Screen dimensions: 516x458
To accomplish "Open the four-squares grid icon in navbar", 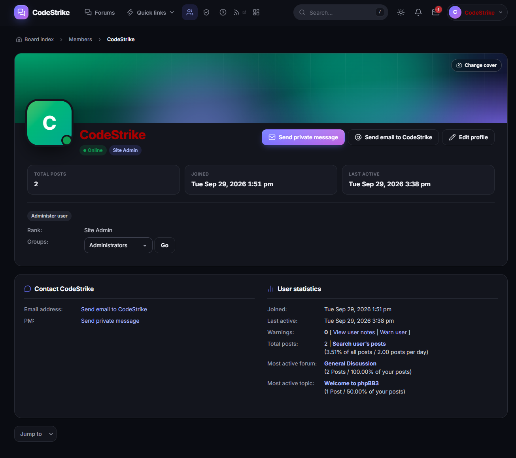I will click(256, 12).
